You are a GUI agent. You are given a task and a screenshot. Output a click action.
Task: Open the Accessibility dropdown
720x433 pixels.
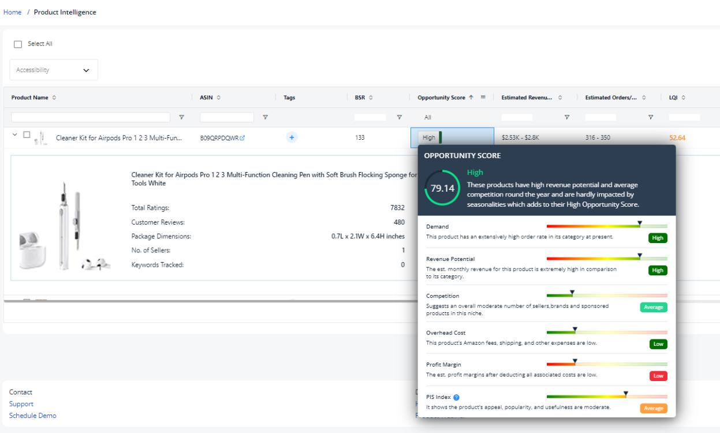pos(54,70)
